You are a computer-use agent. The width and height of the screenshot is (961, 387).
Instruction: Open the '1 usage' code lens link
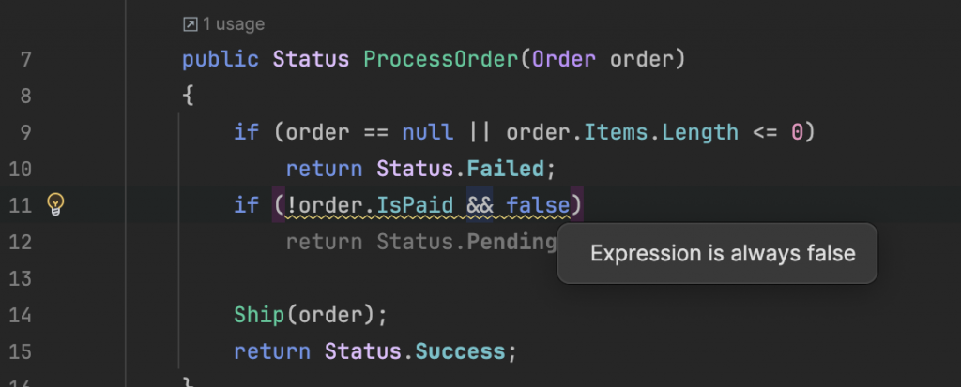(233, 24)
